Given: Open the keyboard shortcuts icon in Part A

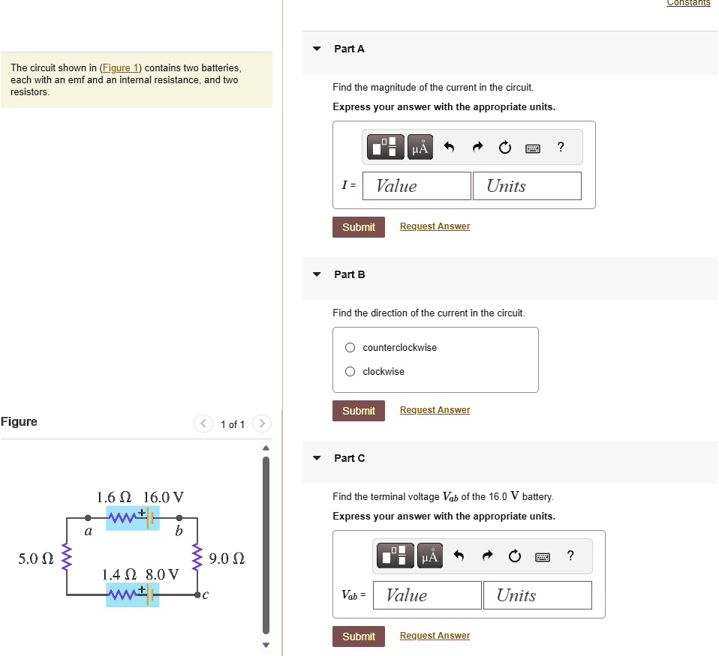Looking at the screenshot, I should [x=532, y=147].
